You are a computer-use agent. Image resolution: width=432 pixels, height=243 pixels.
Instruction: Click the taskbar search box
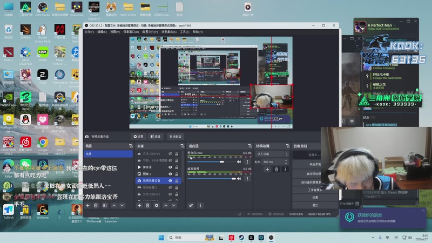(x=191, y=238)
